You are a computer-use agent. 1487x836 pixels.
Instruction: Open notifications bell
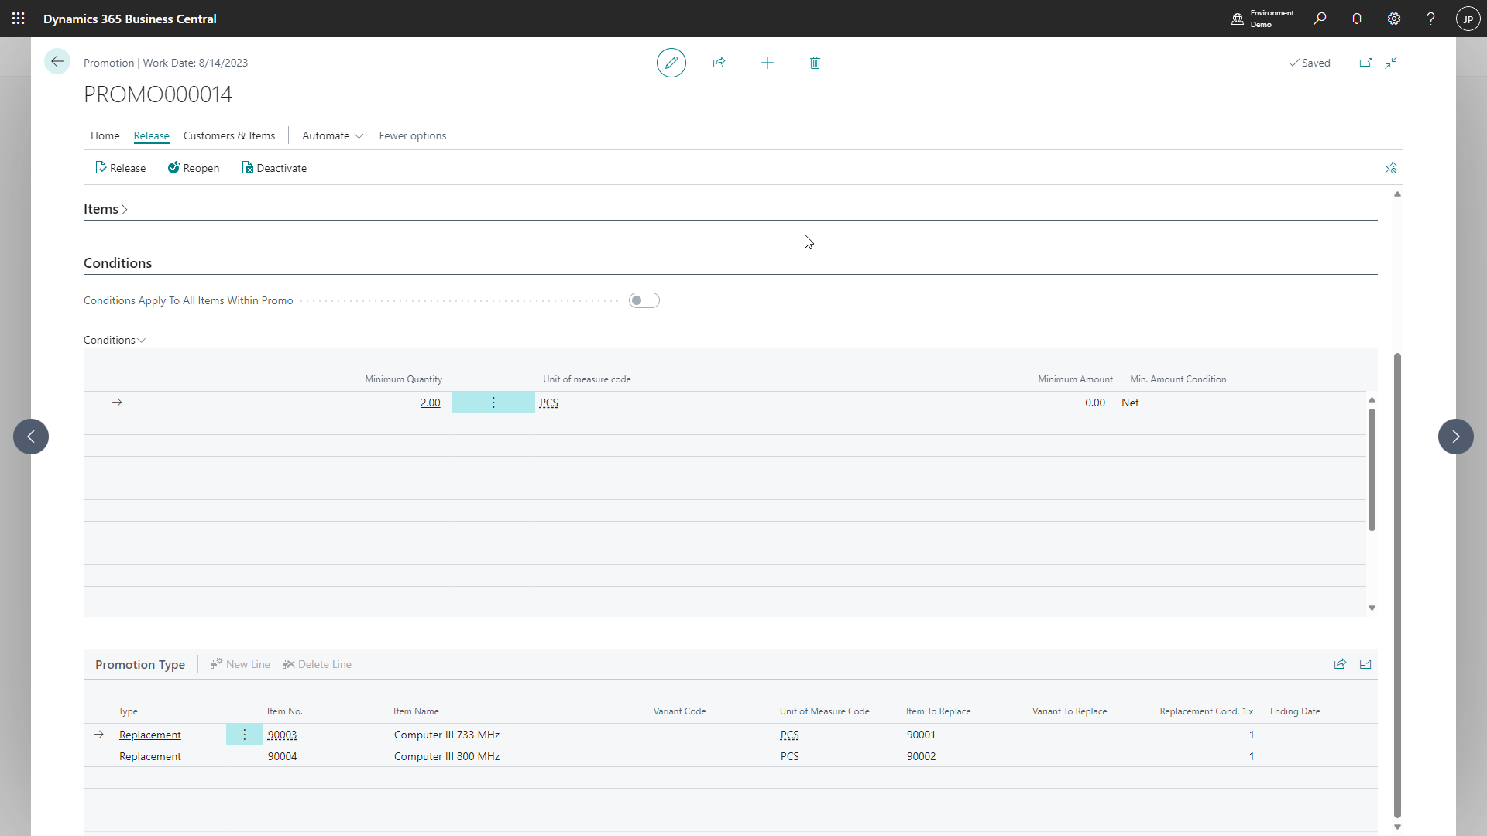1357,19
